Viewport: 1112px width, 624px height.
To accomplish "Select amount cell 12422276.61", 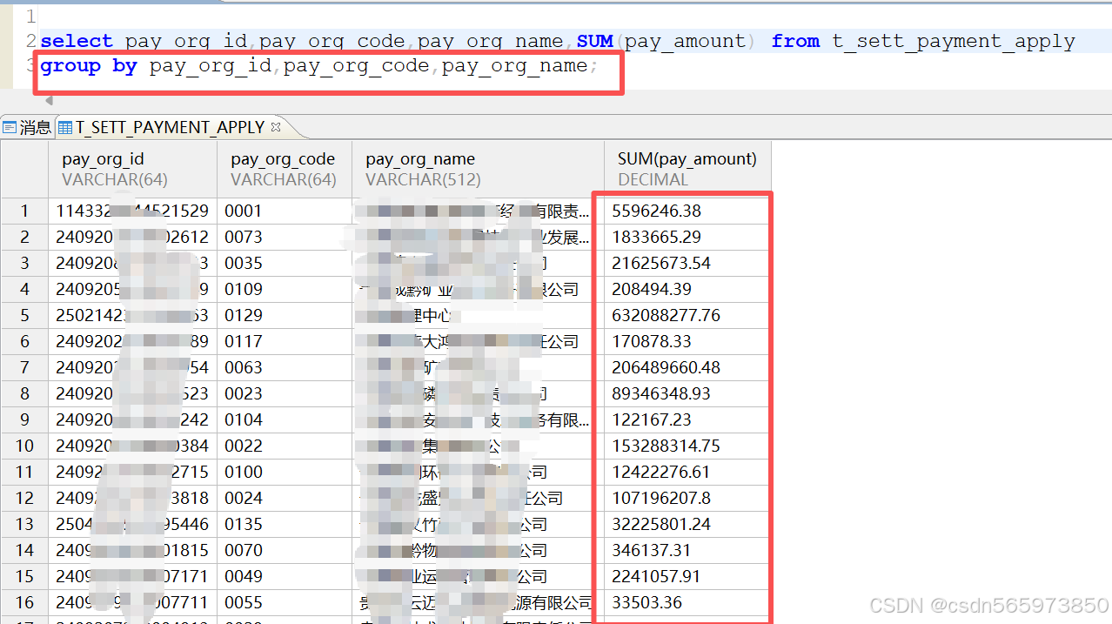I will point(687,472).
